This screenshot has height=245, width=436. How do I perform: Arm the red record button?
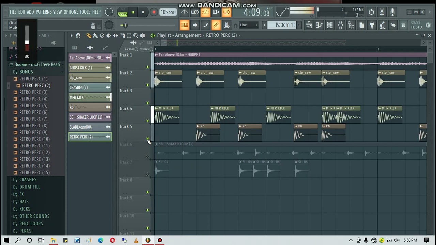click(154, 12)
